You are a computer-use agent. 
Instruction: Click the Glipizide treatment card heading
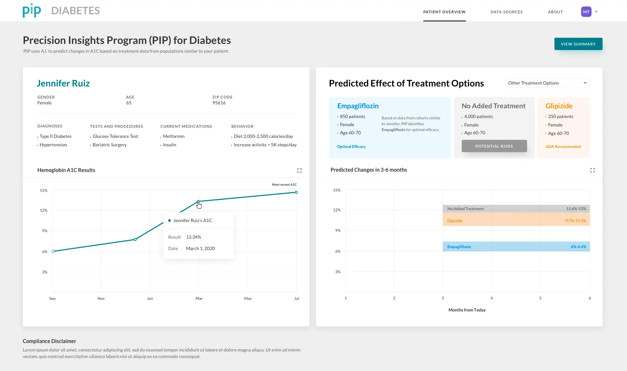pyautogui.click(x=559, y=106)
